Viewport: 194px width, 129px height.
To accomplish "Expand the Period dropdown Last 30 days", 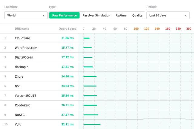I will (x=168, y=15).
